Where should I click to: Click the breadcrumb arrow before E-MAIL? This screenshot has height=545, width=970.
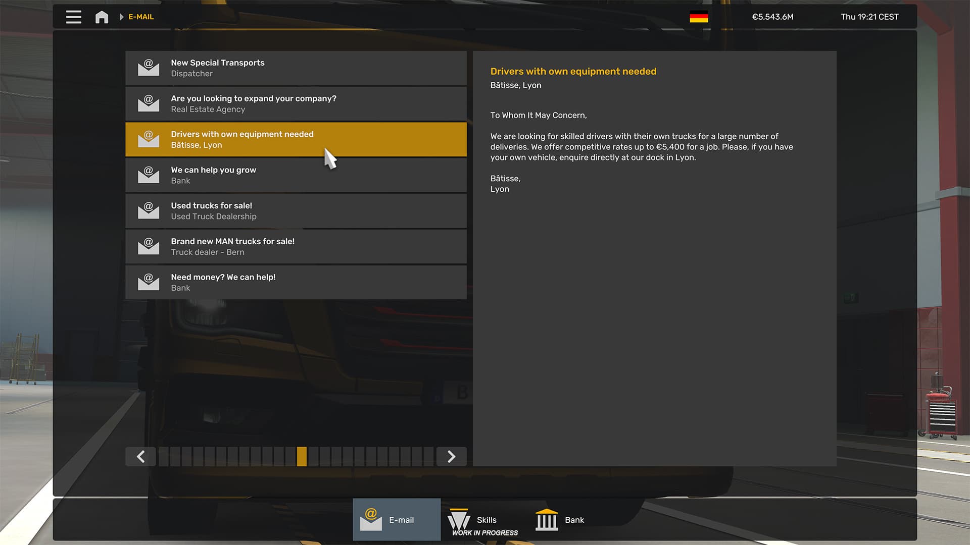coord(121,17)
